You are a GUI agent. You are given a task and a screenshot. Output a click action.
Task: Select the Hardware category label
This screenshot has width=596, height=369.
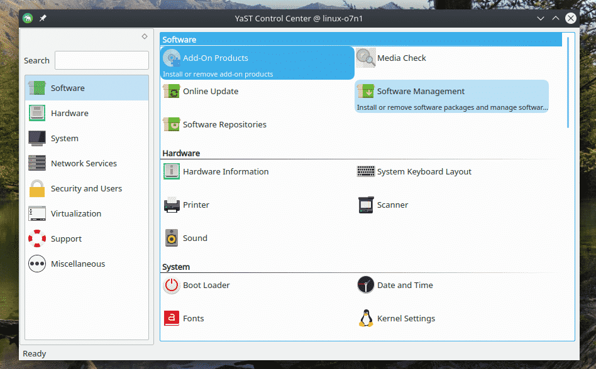click(70, 113)
